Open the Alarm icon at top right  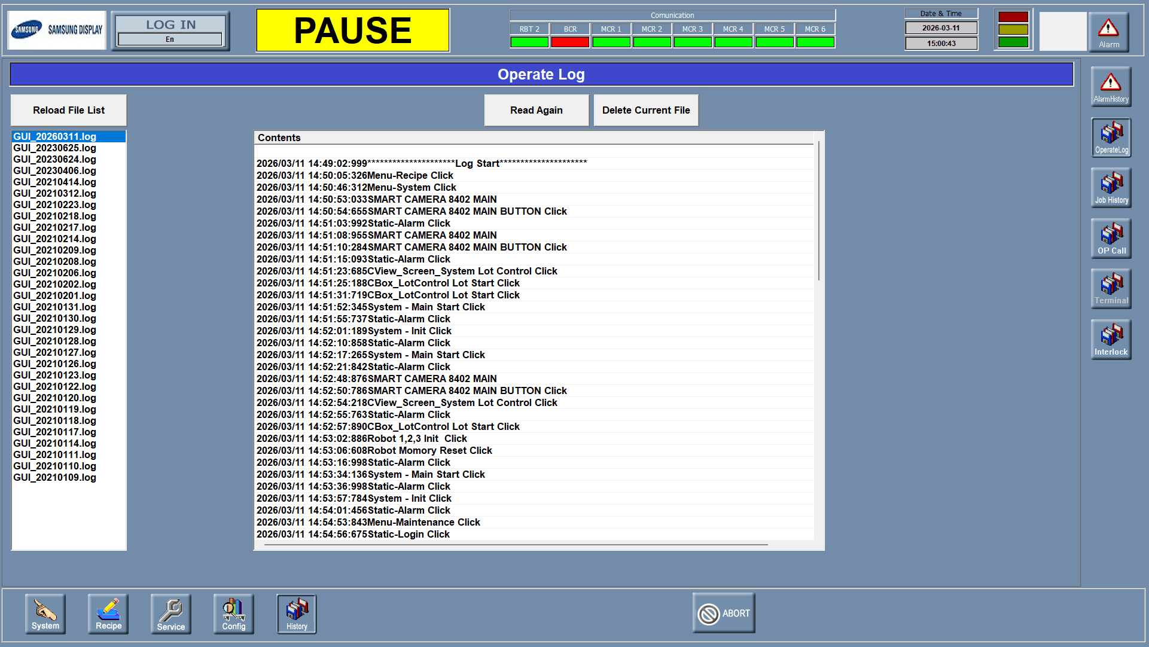1108,32
